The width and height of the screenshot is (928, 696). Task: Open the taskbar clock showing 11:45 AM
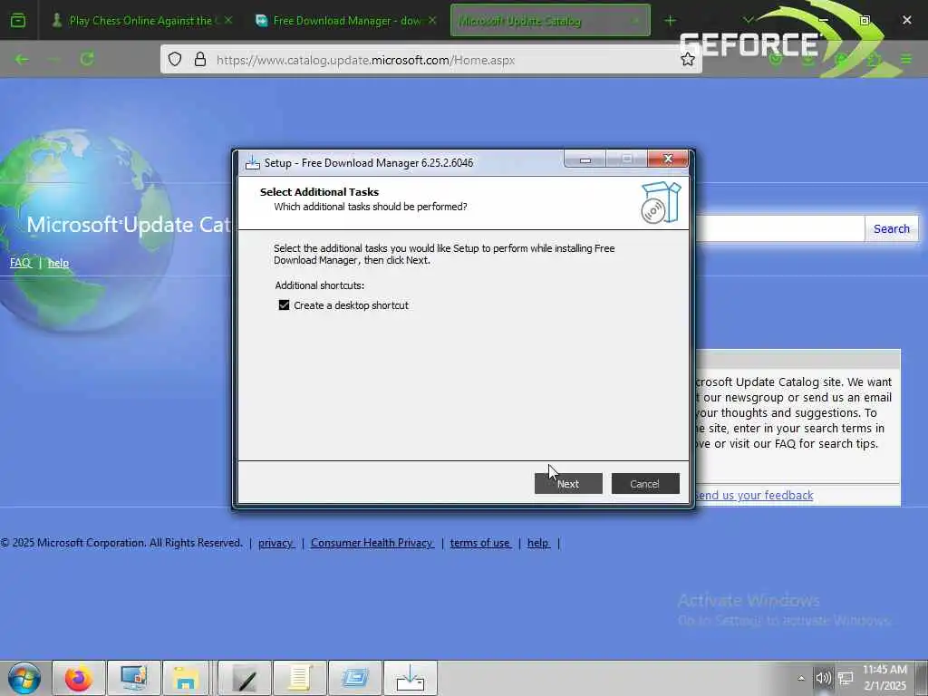[884, 678]
